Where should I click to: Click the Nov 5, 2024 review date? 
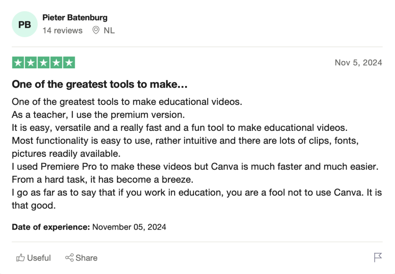pyautogui.click(x=358, y=63)
